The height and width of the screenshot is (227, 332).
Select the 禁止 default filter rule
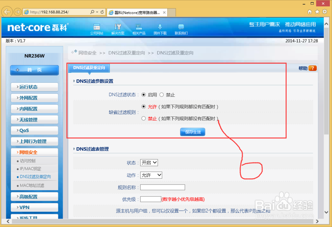click(x=143, y=118)
